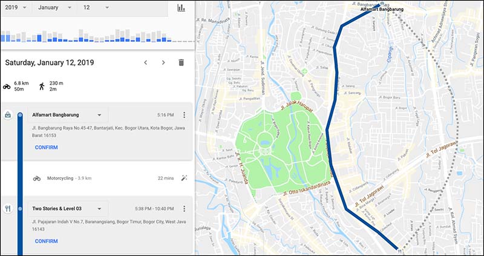Select the Saturday, January 12, 2019 heading
This screenshot has width=484, height=256.
coord(50,63)
